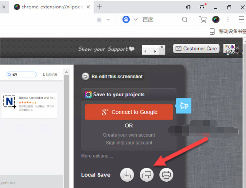Click the search box inside screenshot preview

click(x=21, y=75)
